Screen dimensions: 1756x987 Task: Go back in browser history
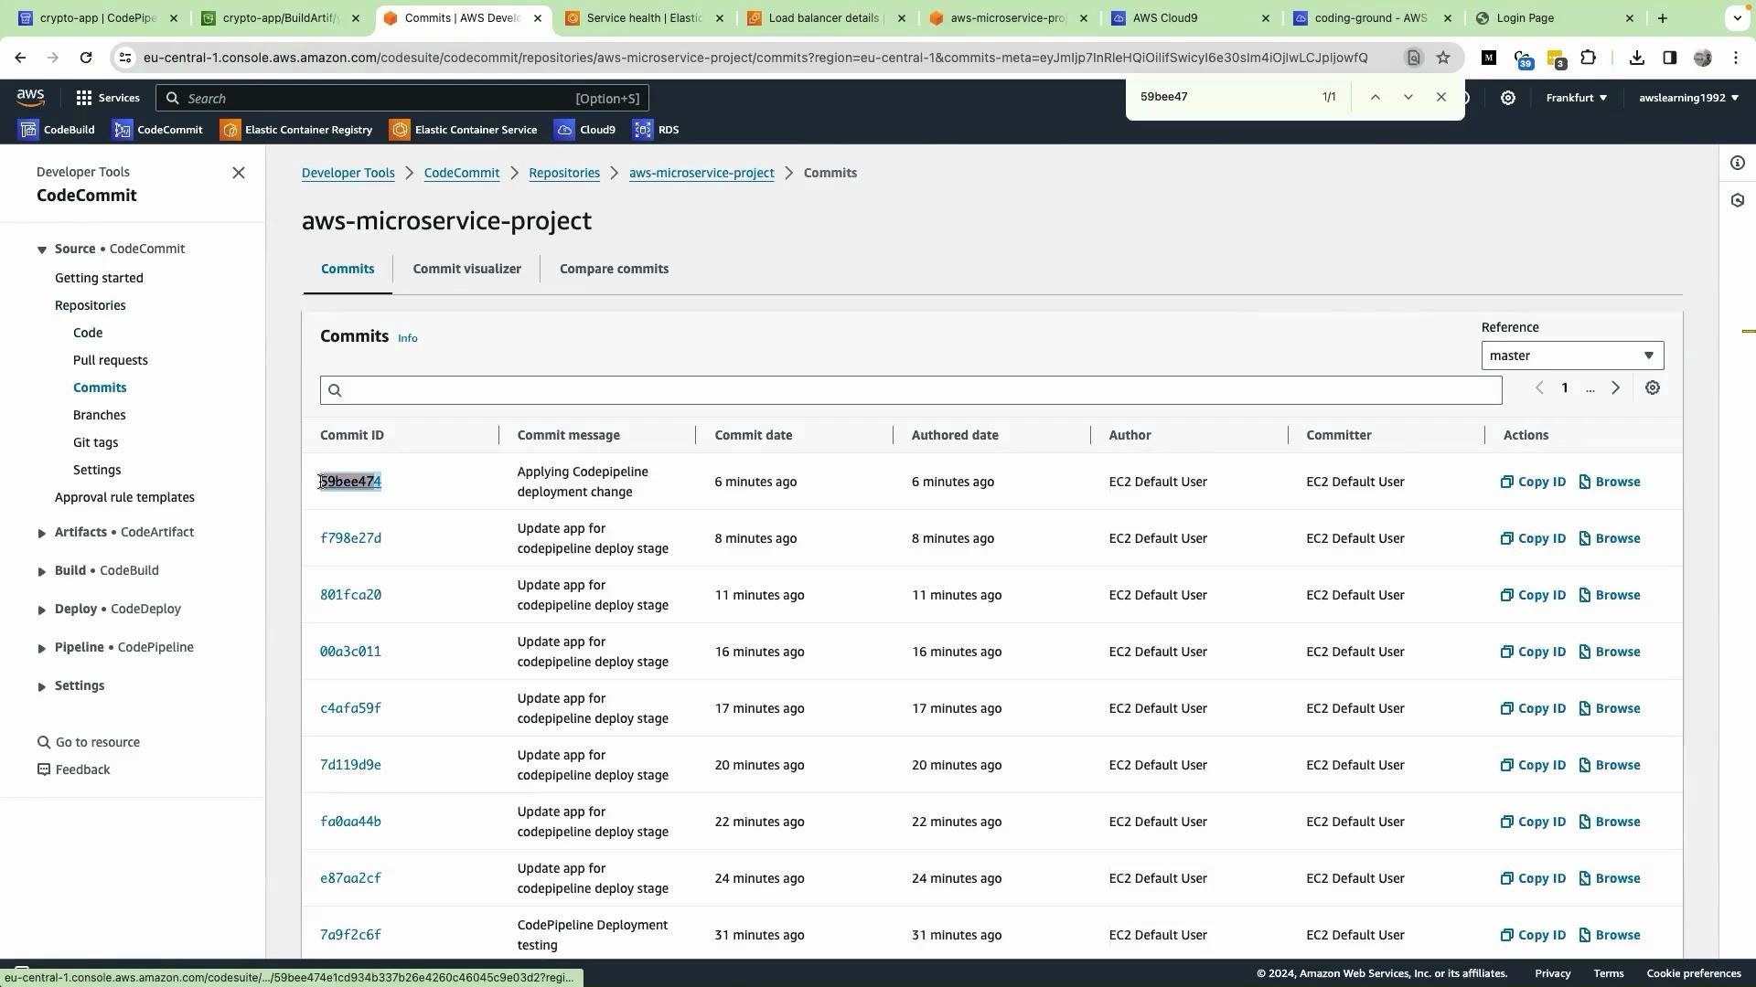pos(20,58)
